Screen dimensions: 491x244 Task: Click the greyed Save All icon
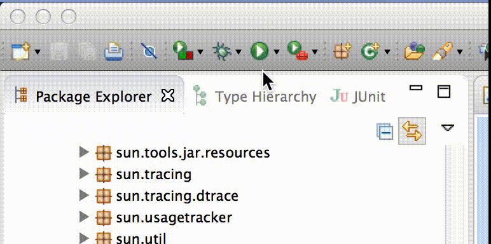click(x=86, y=51)
